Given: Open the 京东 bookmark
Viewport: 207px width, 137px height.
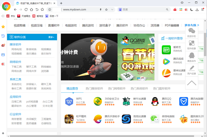Looking at the screenshot, I should (11, 16).
